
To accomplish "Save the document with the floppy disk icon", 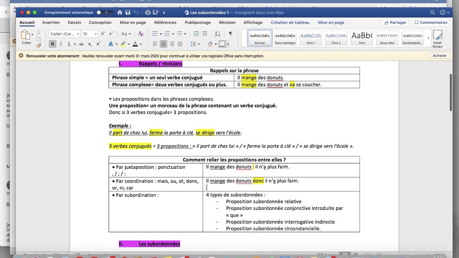I will click(x=128, y=13).
